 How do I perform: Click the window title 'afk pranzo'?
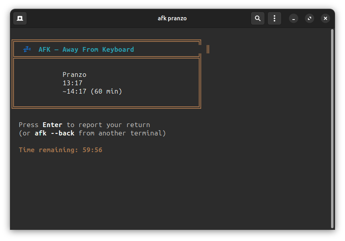pos(172,18)
